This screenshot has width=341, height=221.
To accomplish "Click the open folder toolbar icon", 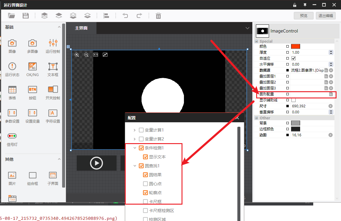I will 12,16.
